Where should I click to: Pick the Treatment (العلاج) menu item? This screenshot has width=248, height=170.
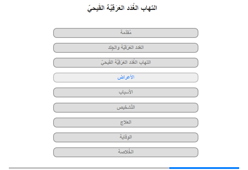point(126,123)
